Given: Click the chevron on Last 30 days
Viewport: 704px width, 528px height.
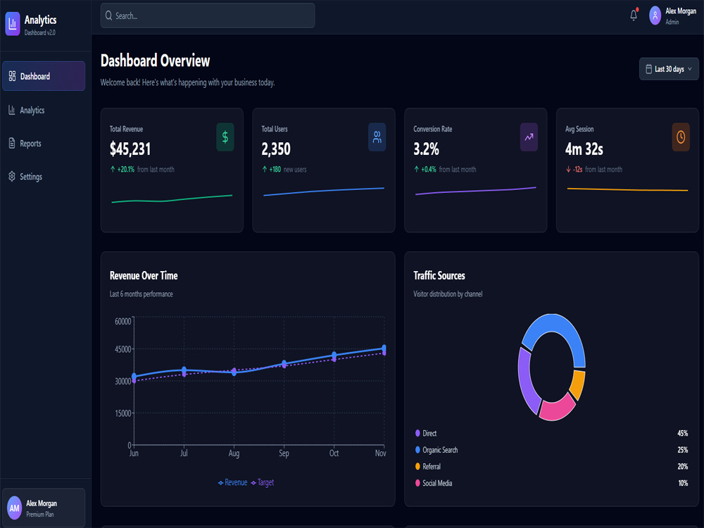Looking at the screenshot, I should click(x=690, y=69).
